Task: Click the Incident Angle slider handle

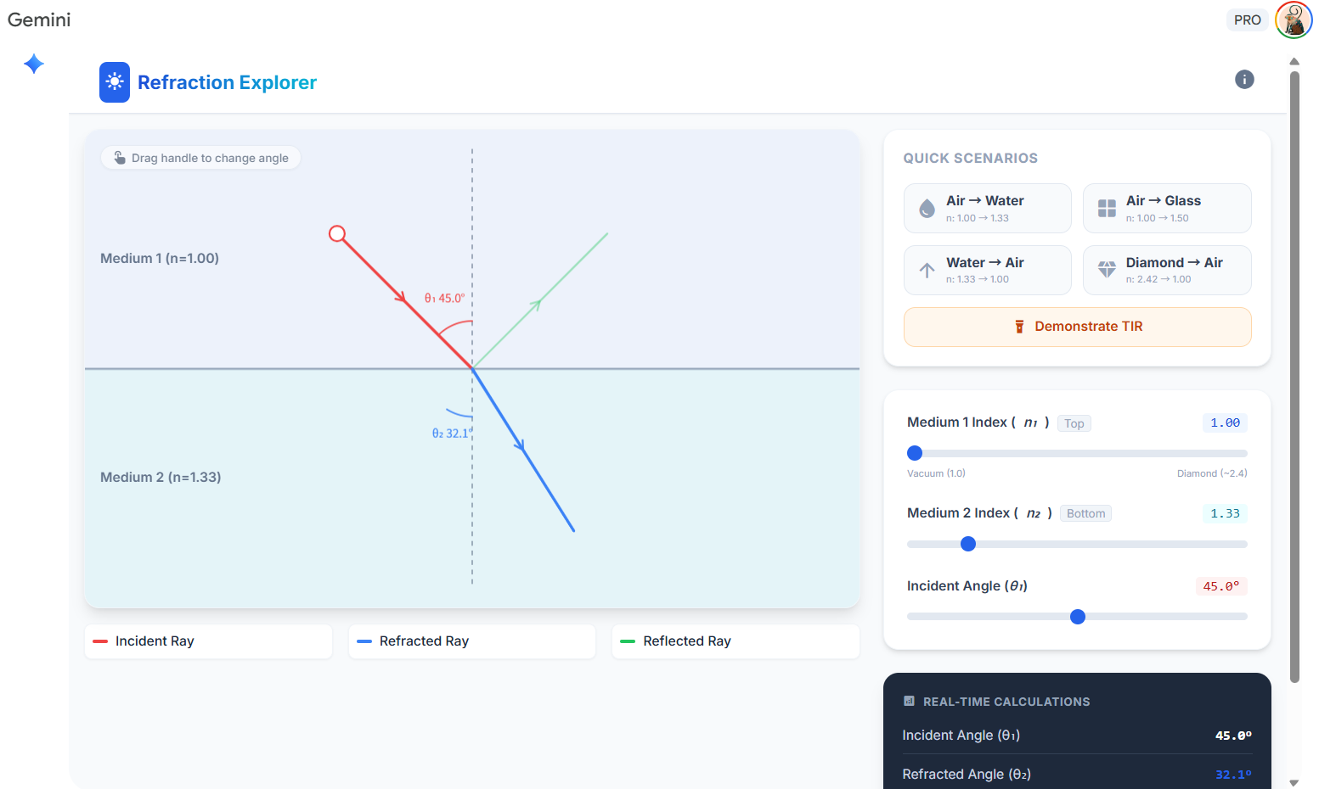Action: 1078,617
